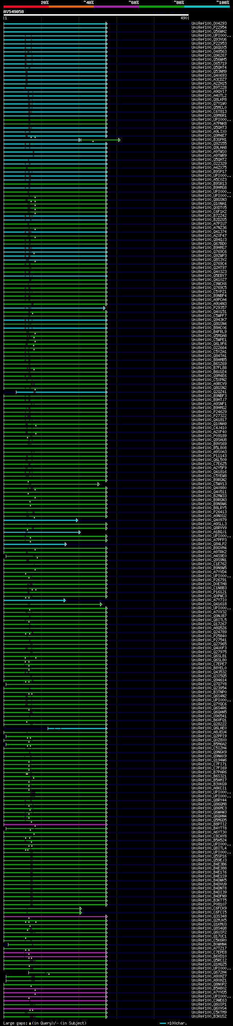Select hit UniRef100_C6T813
Image resolution: width=233 pixels, height=1026 pixels.
(x=209, y=111)
